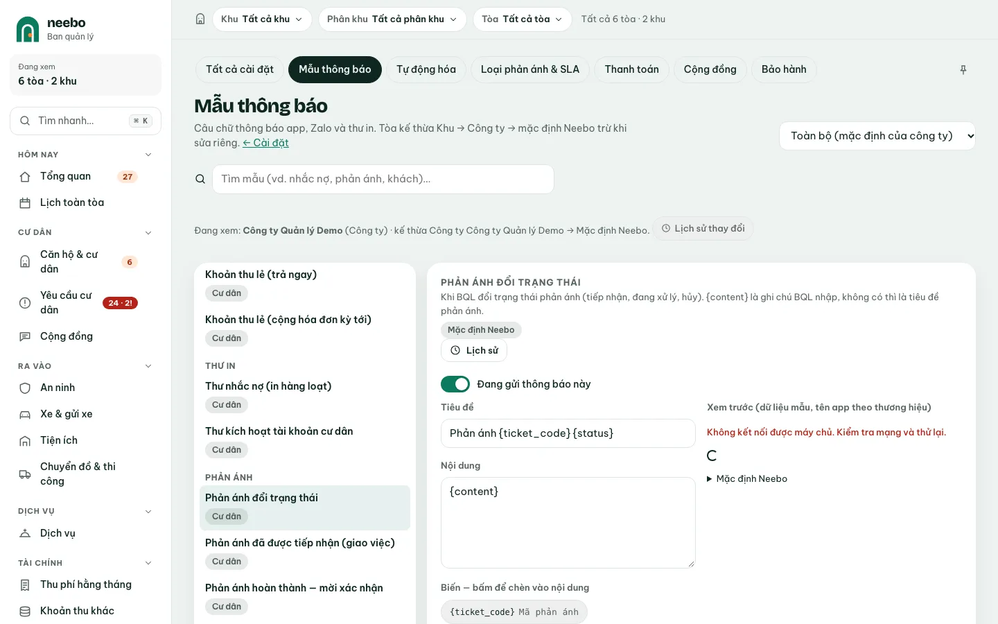Screen dimensions: 998x624
Task: Switch to the Tự động hóa tab
Action: (x=426, y=69)
